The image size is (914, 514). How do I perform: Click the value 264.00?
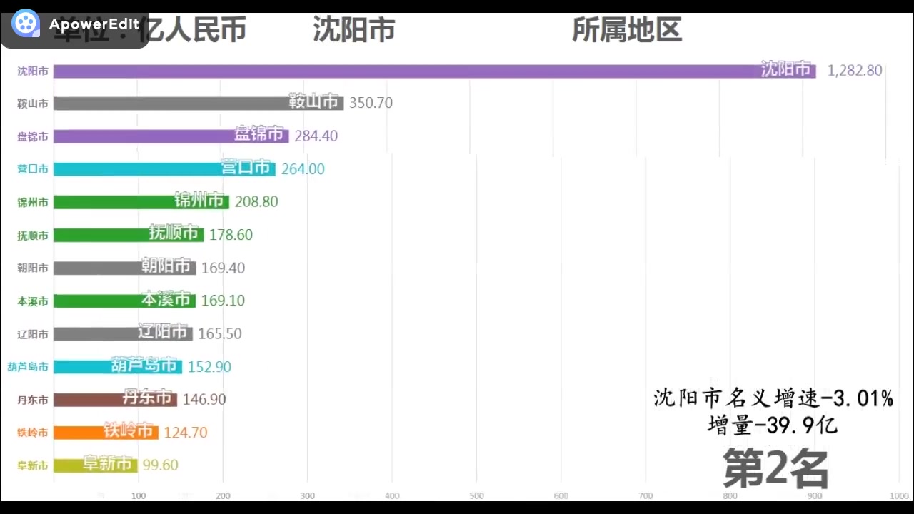pos(303,169)
